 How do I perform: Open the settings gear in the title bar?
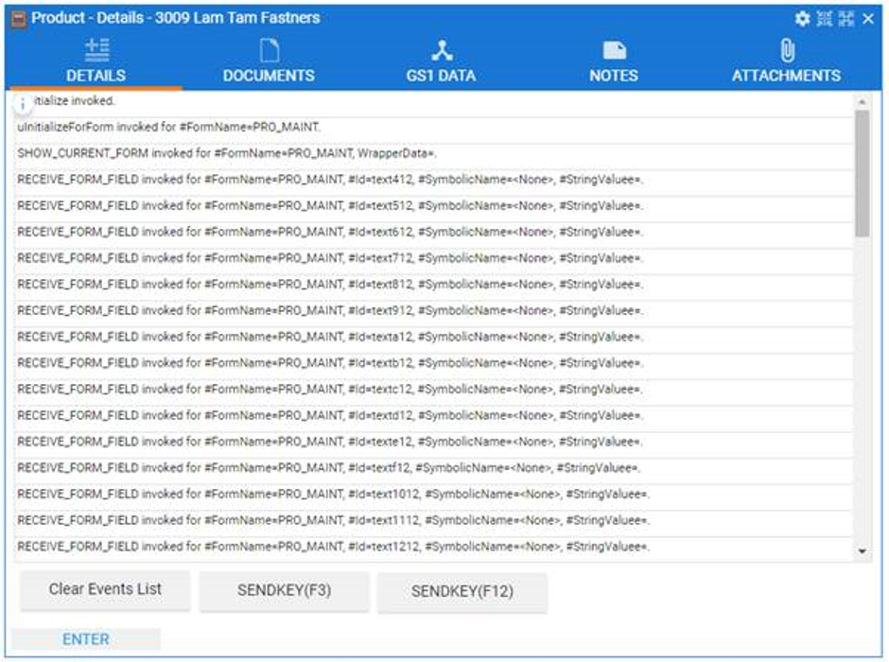pos(802,19)
